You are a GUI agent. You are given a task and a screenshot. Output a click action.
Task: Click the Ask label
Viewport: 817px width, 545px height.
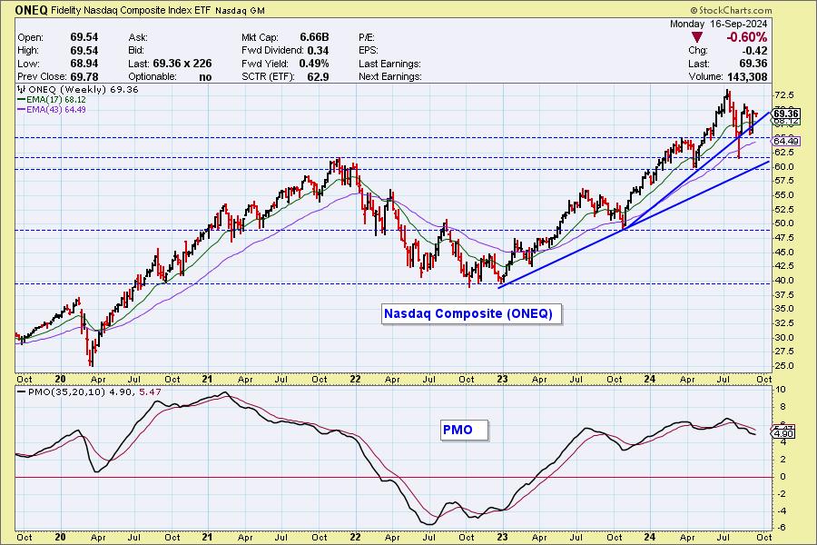[138, 37]
